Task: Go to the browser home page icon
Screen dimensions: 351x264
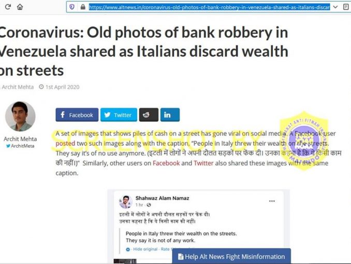Action: [x=20, y=7]
